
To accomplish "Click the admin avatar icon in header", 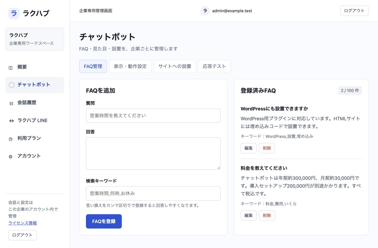I will (205, 11).
